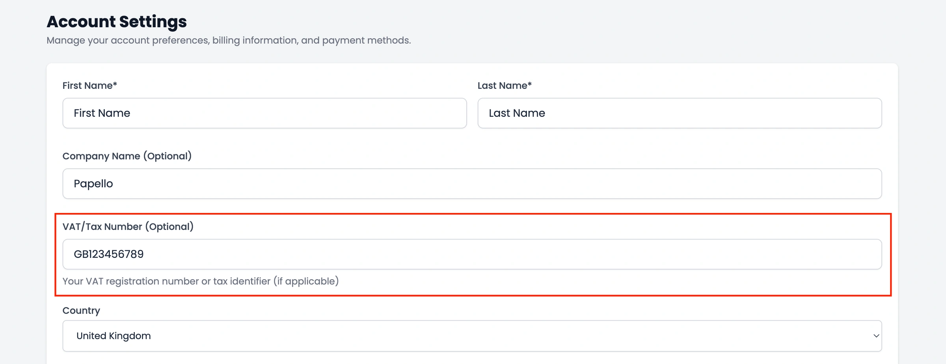Viewport: 946px width, 364px height.
Task: Open the Country dropdown
Action: (472, 336)
